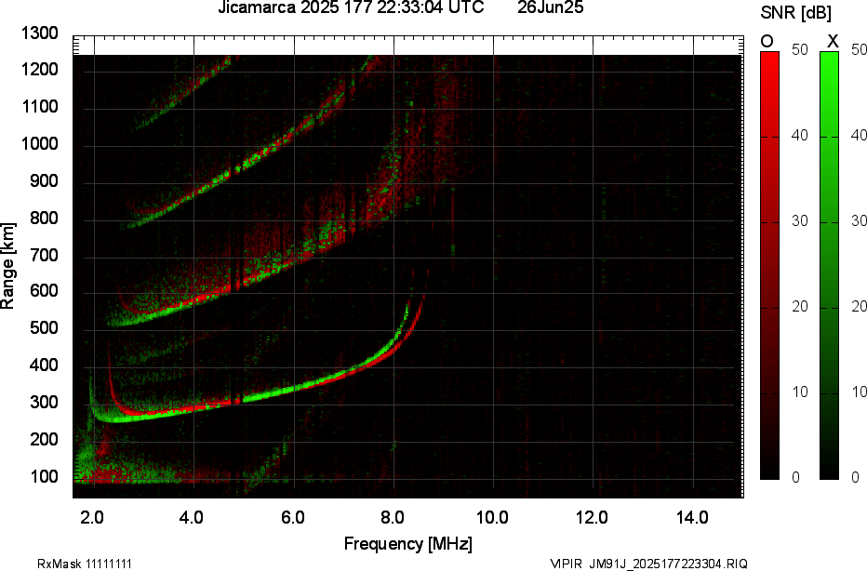
Task: Click the '12.0' frequency tick label
Action: pos(592,517)
